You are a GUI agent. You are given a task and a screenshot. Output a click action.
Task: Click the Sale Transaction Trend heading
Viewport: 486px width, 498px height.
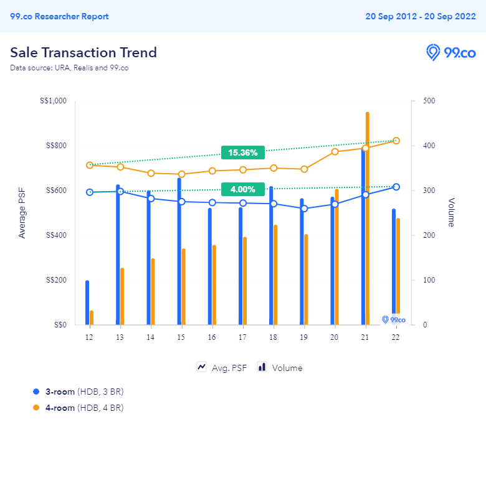pyautogui.click(x=83, y=52)
